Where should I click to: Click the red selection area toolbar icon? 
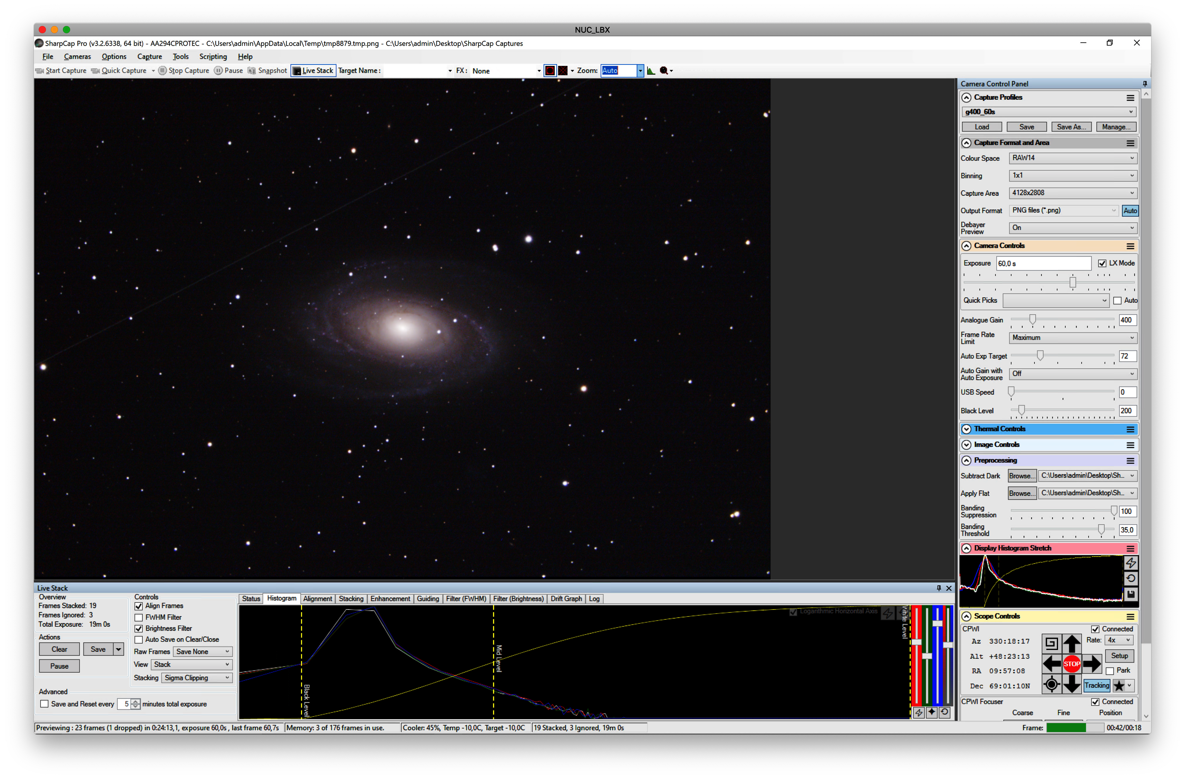click(x=550, y=71)
